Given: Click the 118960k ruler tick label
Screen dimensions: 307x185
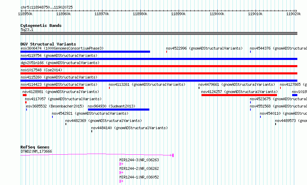Looking at the screenshot, I should tap(63, 14).
